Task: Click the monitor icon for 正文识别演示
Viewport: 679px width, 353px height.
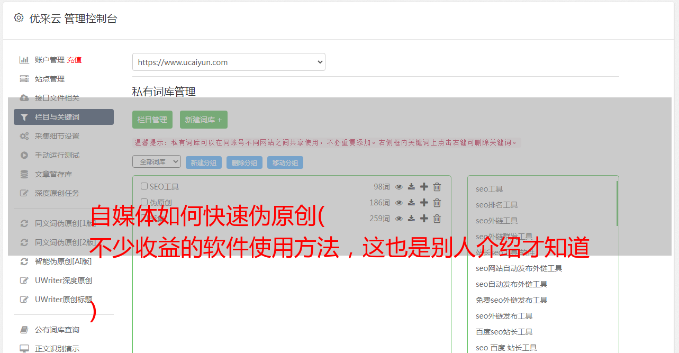Action: tap(24, 349)
